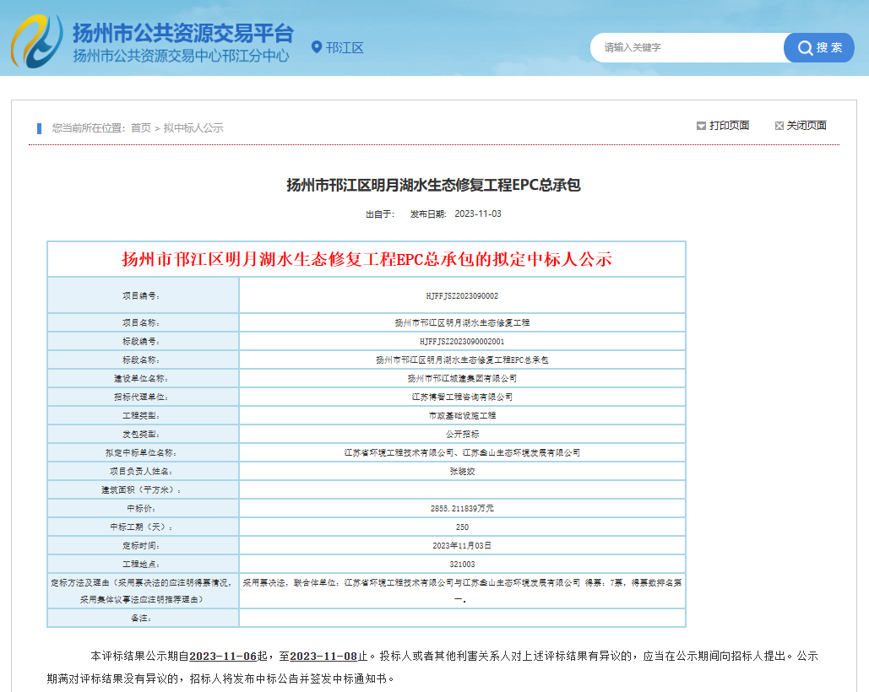Click the red table heading 拟定中标人公示

pyautogui.click(x=367, y=259)
